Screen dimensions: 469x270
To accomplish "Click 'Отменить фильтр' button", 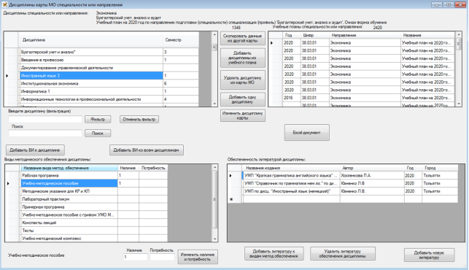I will [139, 119].
